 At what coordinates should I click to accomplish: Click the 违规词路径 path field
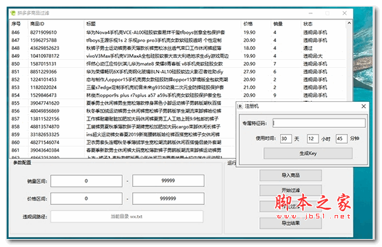(x=127, y=216)
